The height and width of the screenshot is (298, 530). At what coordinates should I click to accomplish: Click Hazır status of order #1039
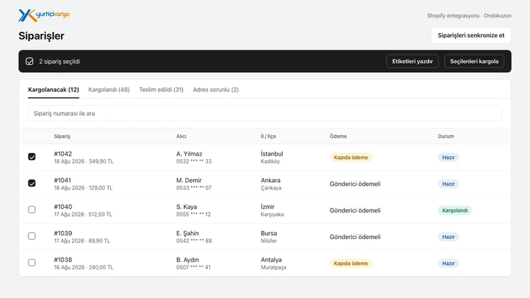(449, 237)
